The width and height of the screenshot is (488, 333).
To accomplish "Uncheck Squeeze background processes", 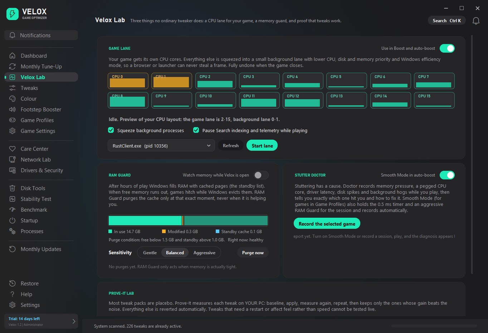I will (111, 130).
